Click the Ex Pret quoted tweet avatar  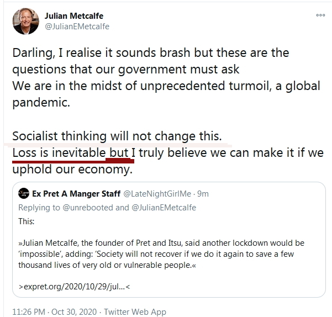pos(24,194)
